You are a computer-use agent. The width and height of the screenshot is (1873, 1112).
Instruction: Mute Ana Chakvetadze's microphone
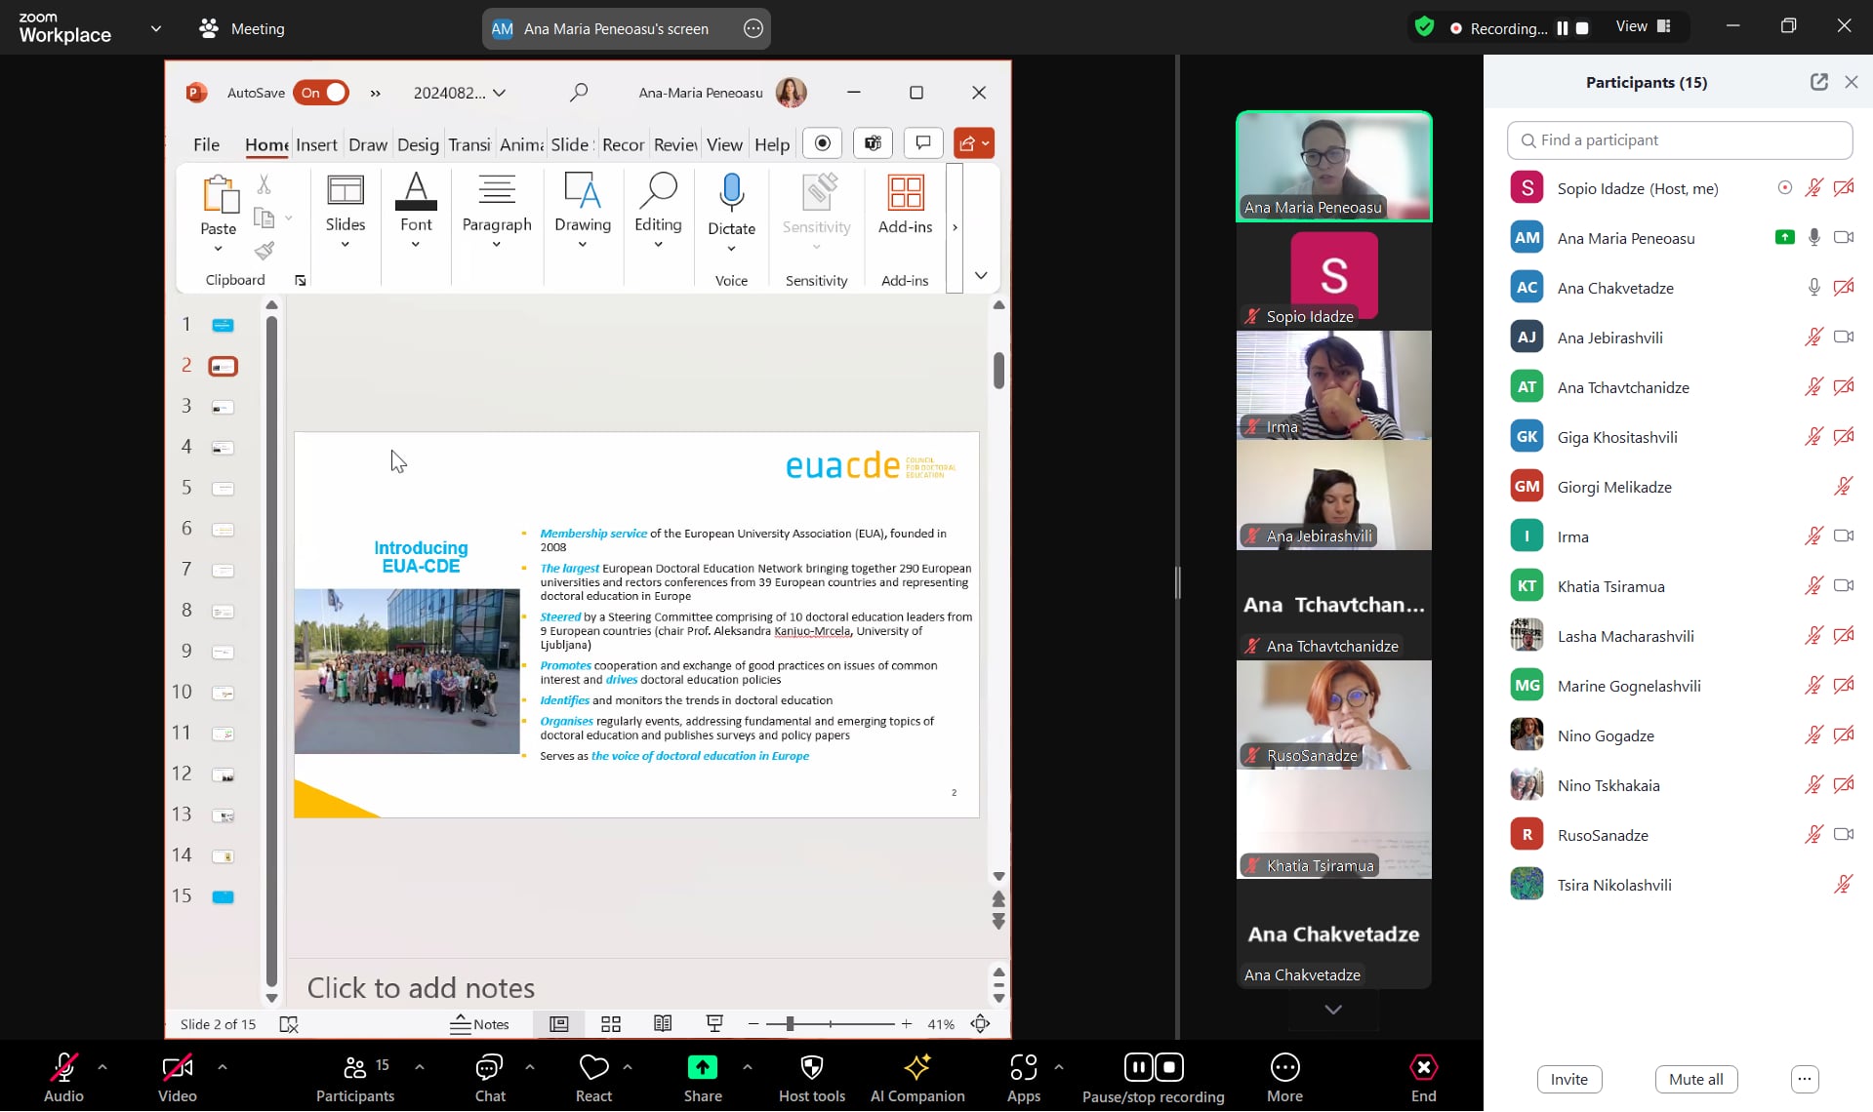click(1813, 288)
